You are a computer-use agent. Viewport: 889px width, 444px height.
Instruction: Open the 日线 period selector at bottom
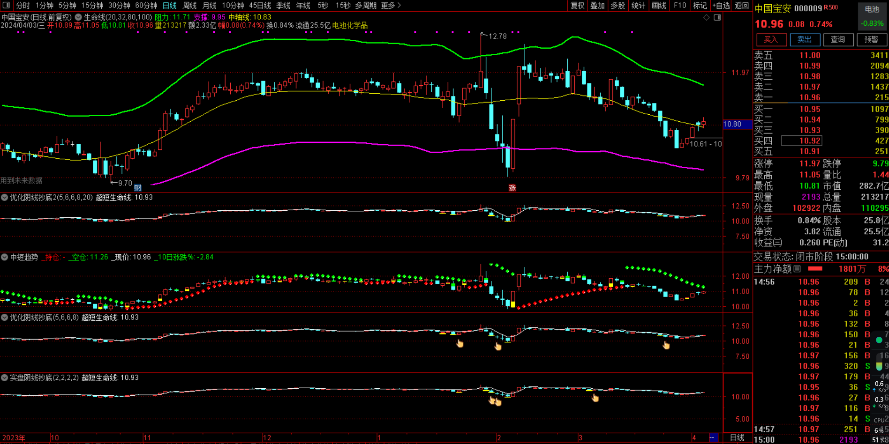pos(737,437)
